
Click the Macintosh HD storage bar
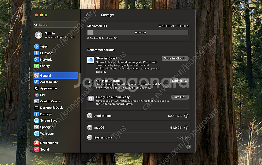[138, 32]
